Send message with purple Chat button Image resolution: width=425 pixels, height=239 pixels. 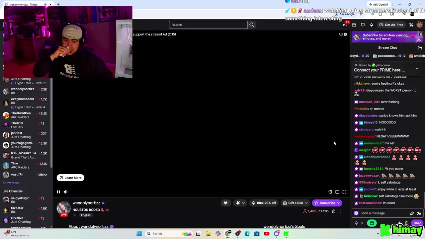[417, 223]
